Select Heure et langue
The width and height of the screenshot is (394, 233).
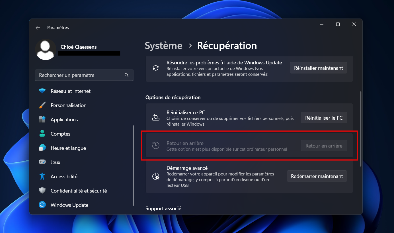pyautogui.click(x=68, y=148)
